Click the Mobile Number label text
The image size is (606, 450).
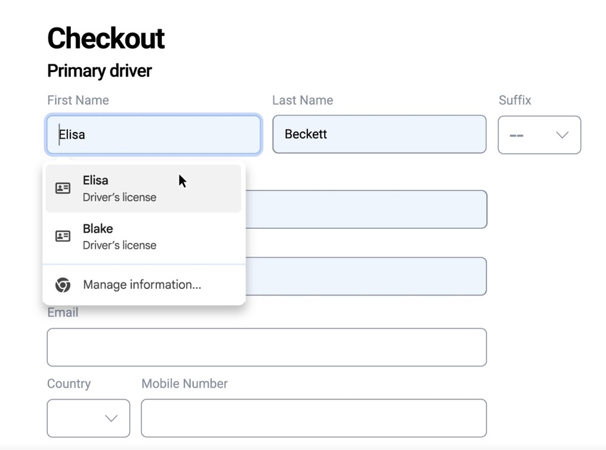click(x=184, y=383)
